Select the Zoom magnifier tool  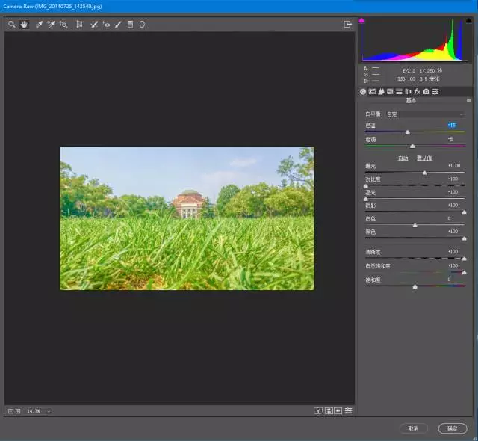(12, 25)
